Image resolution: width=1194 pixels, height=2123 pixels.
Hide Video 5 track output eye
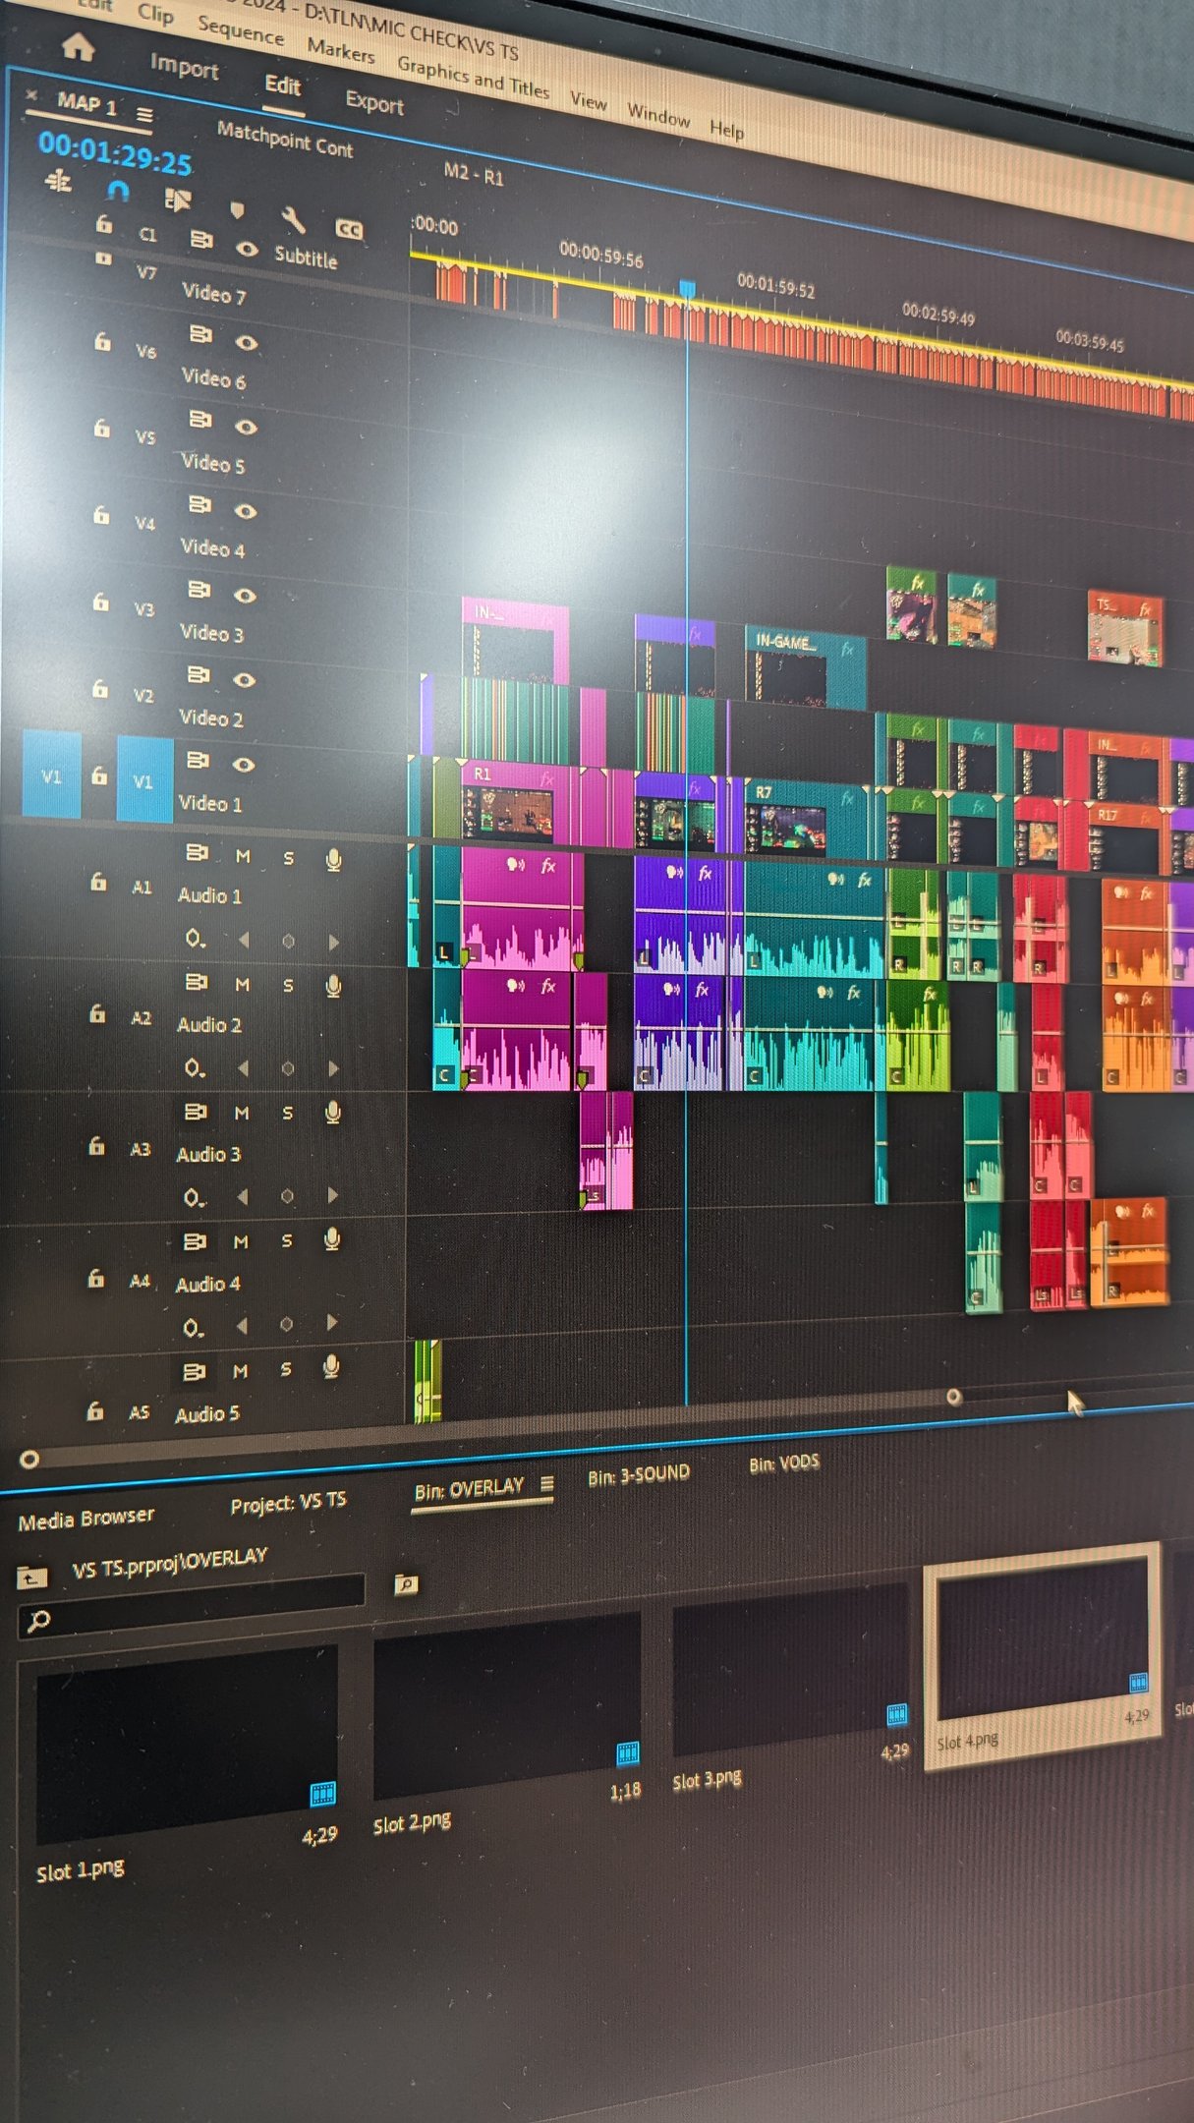tap(246, 427)
